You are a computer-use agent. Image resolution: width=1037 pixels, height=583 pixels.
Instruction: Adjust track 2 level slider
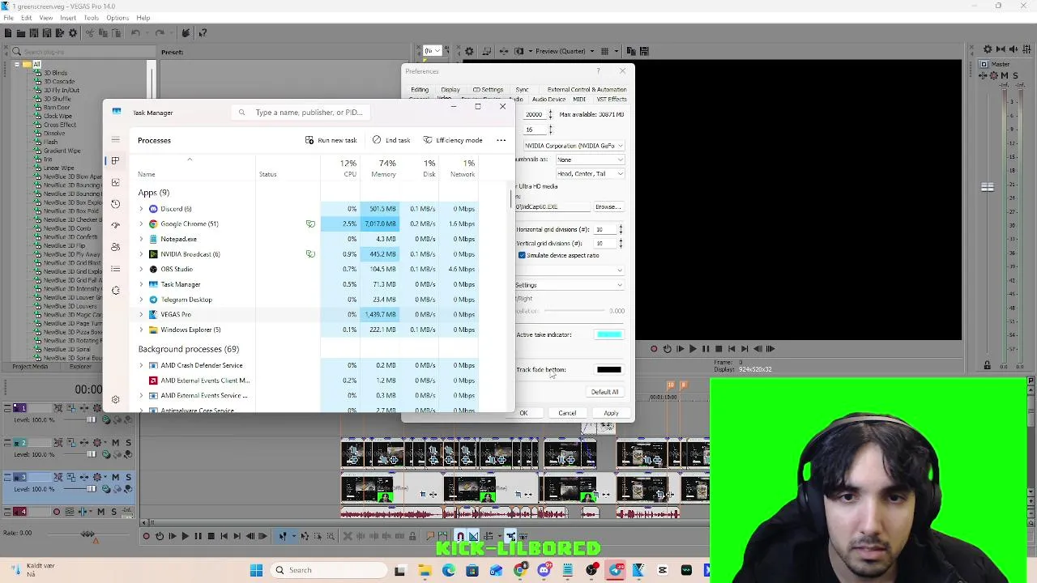[91, 454]
